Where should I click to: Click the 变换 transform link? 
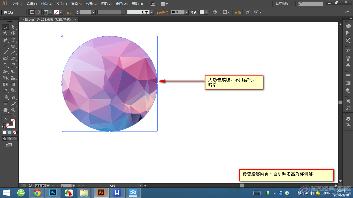tap(238, 12)
